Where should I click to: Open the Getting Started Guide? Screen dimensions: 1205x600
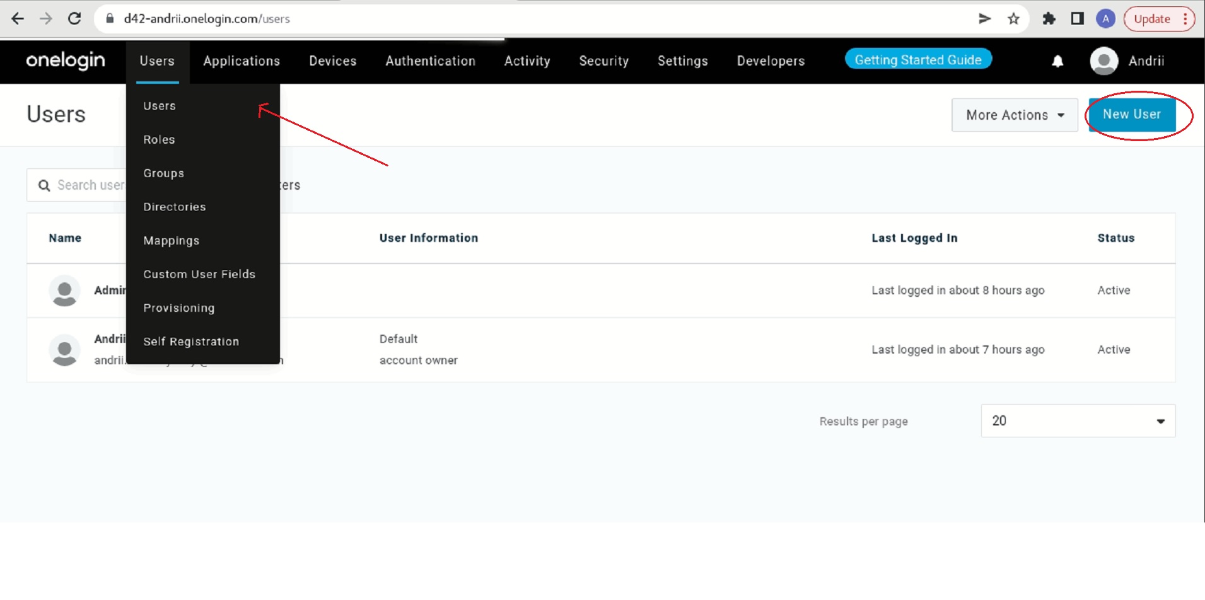(917, 60)
